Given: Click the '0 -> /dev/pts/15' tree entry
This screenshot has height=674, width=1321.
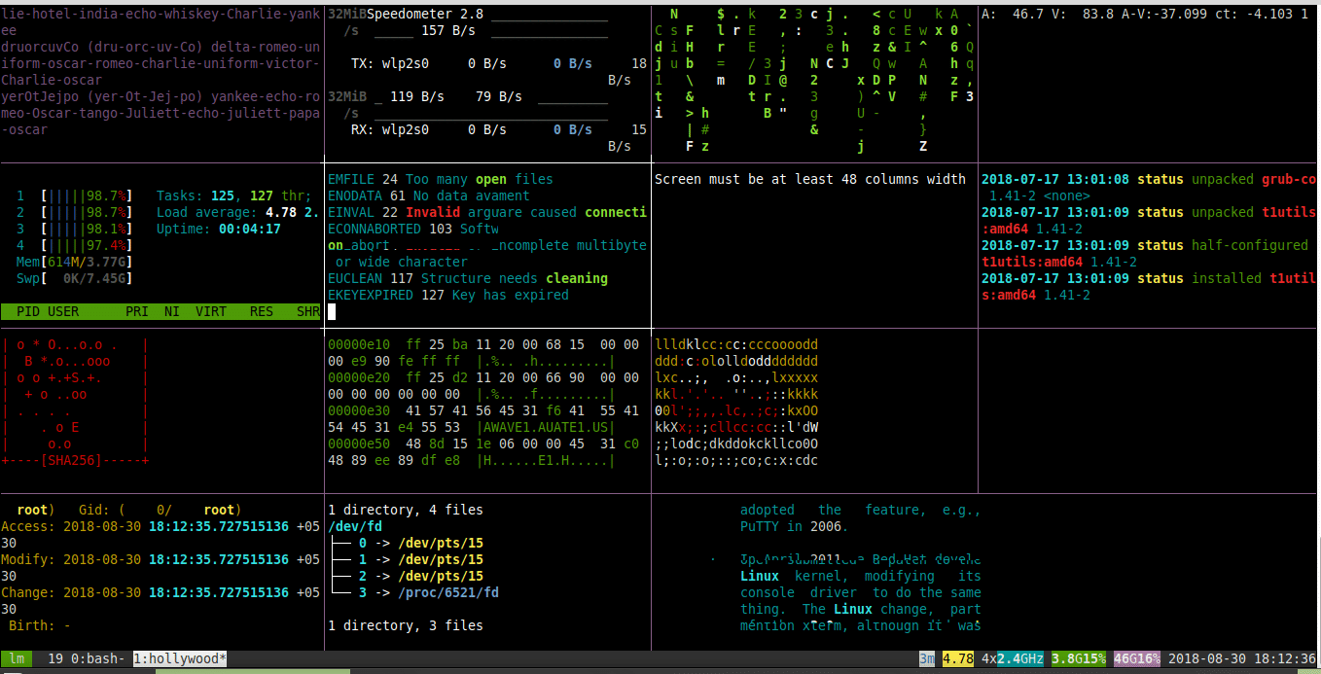Looking at the screenshot, I should 421,543.
